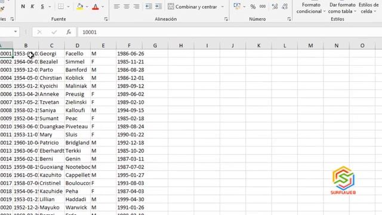The image size is (382, 215).
Task: Apply yellow fill color bucket
Action: 79,7
